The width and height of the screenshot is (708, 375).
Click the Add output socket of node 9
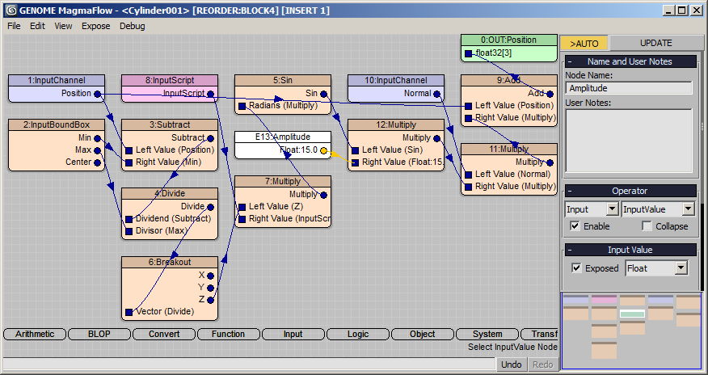550,94
